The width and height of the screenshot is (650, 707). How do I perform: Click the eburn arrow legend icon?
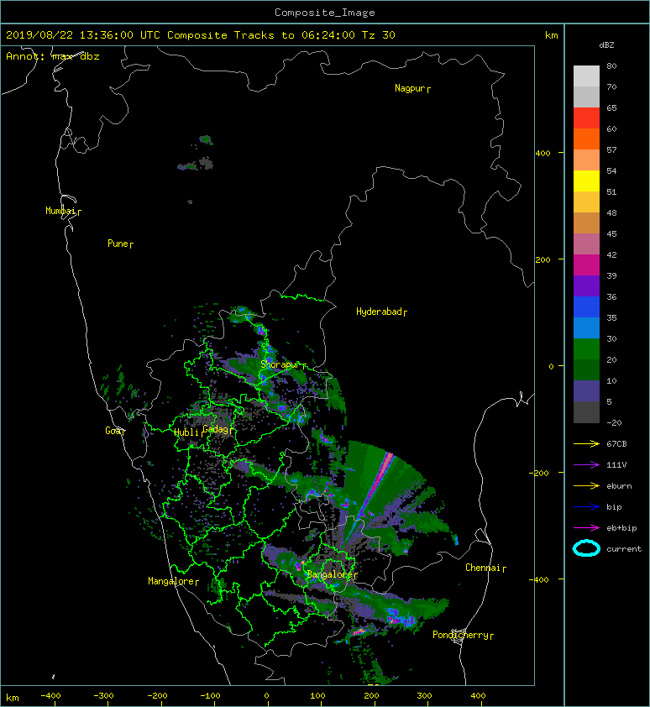point(586,486)
